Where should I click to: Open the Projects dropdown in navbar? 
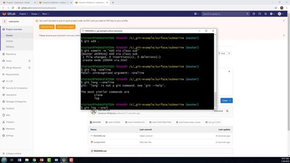(24, 14)
